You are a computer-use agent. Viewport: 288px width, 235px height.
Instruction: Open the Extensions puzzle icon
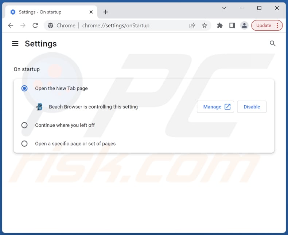(220, 26)
